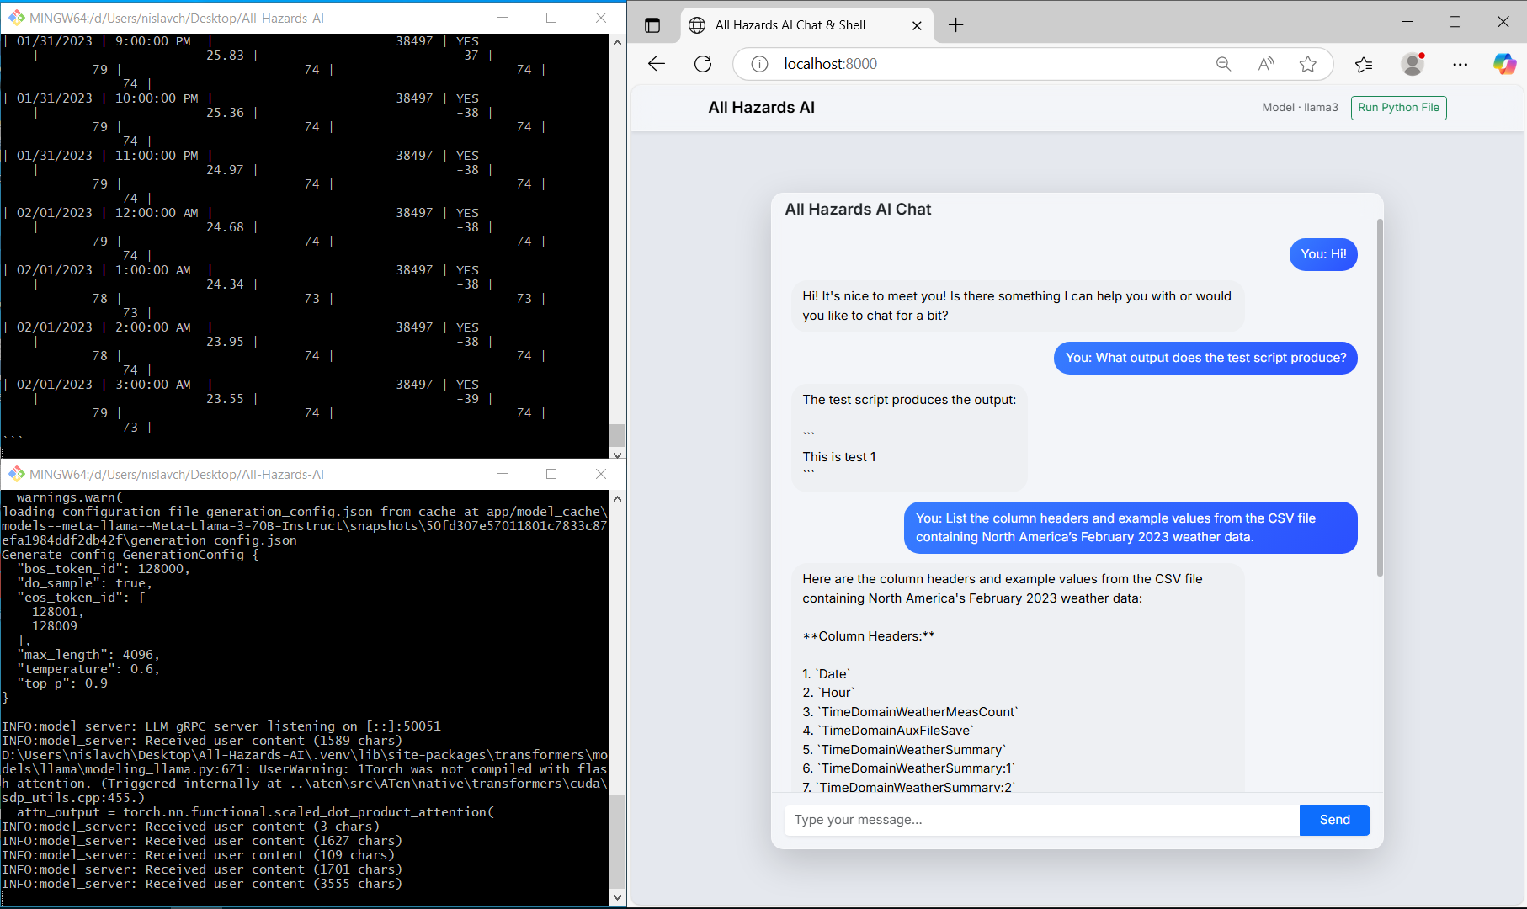Open the Settings and more ellipsis menu
The width and height of the screenshot is (1527, 909).
click(x=1460, y=64)
